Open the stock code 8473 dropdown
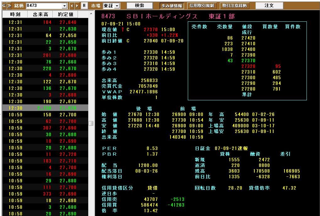The height and width of the screenshot is (216, 320). coord(65,6)
